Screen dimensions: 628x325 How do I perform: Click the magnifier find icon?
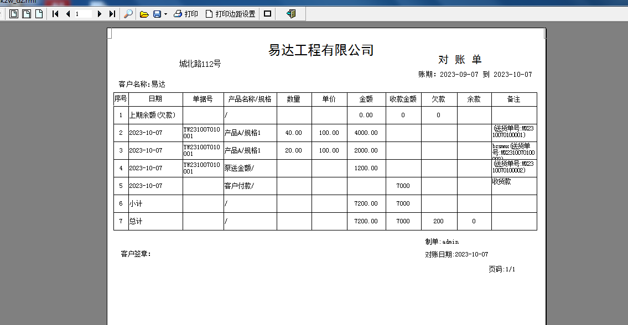point(128,14)
